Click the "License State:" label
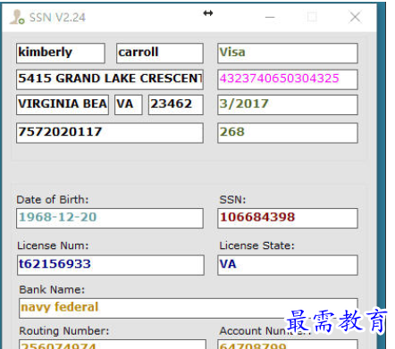This screenshot has width=395, height=349. tap(256, 245)
